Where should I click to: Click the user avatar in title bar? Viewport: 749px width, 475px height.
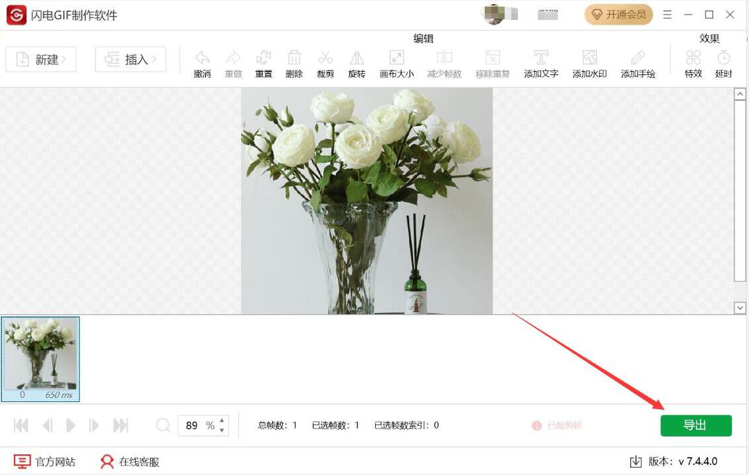point(494,15)
